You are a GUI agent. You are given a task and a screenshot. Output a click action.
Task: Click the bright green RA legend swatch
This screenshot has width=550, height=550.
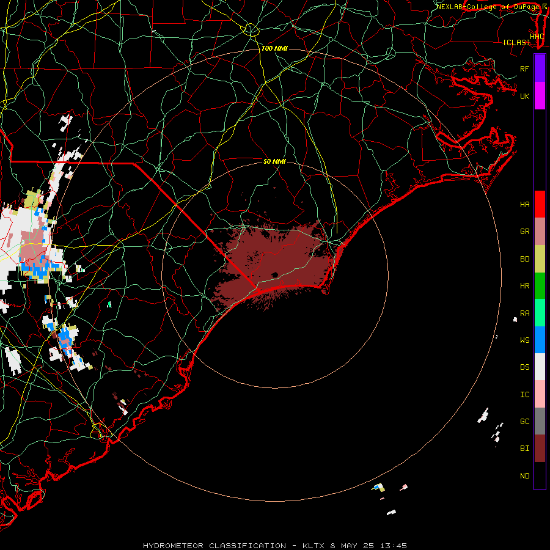540,313
